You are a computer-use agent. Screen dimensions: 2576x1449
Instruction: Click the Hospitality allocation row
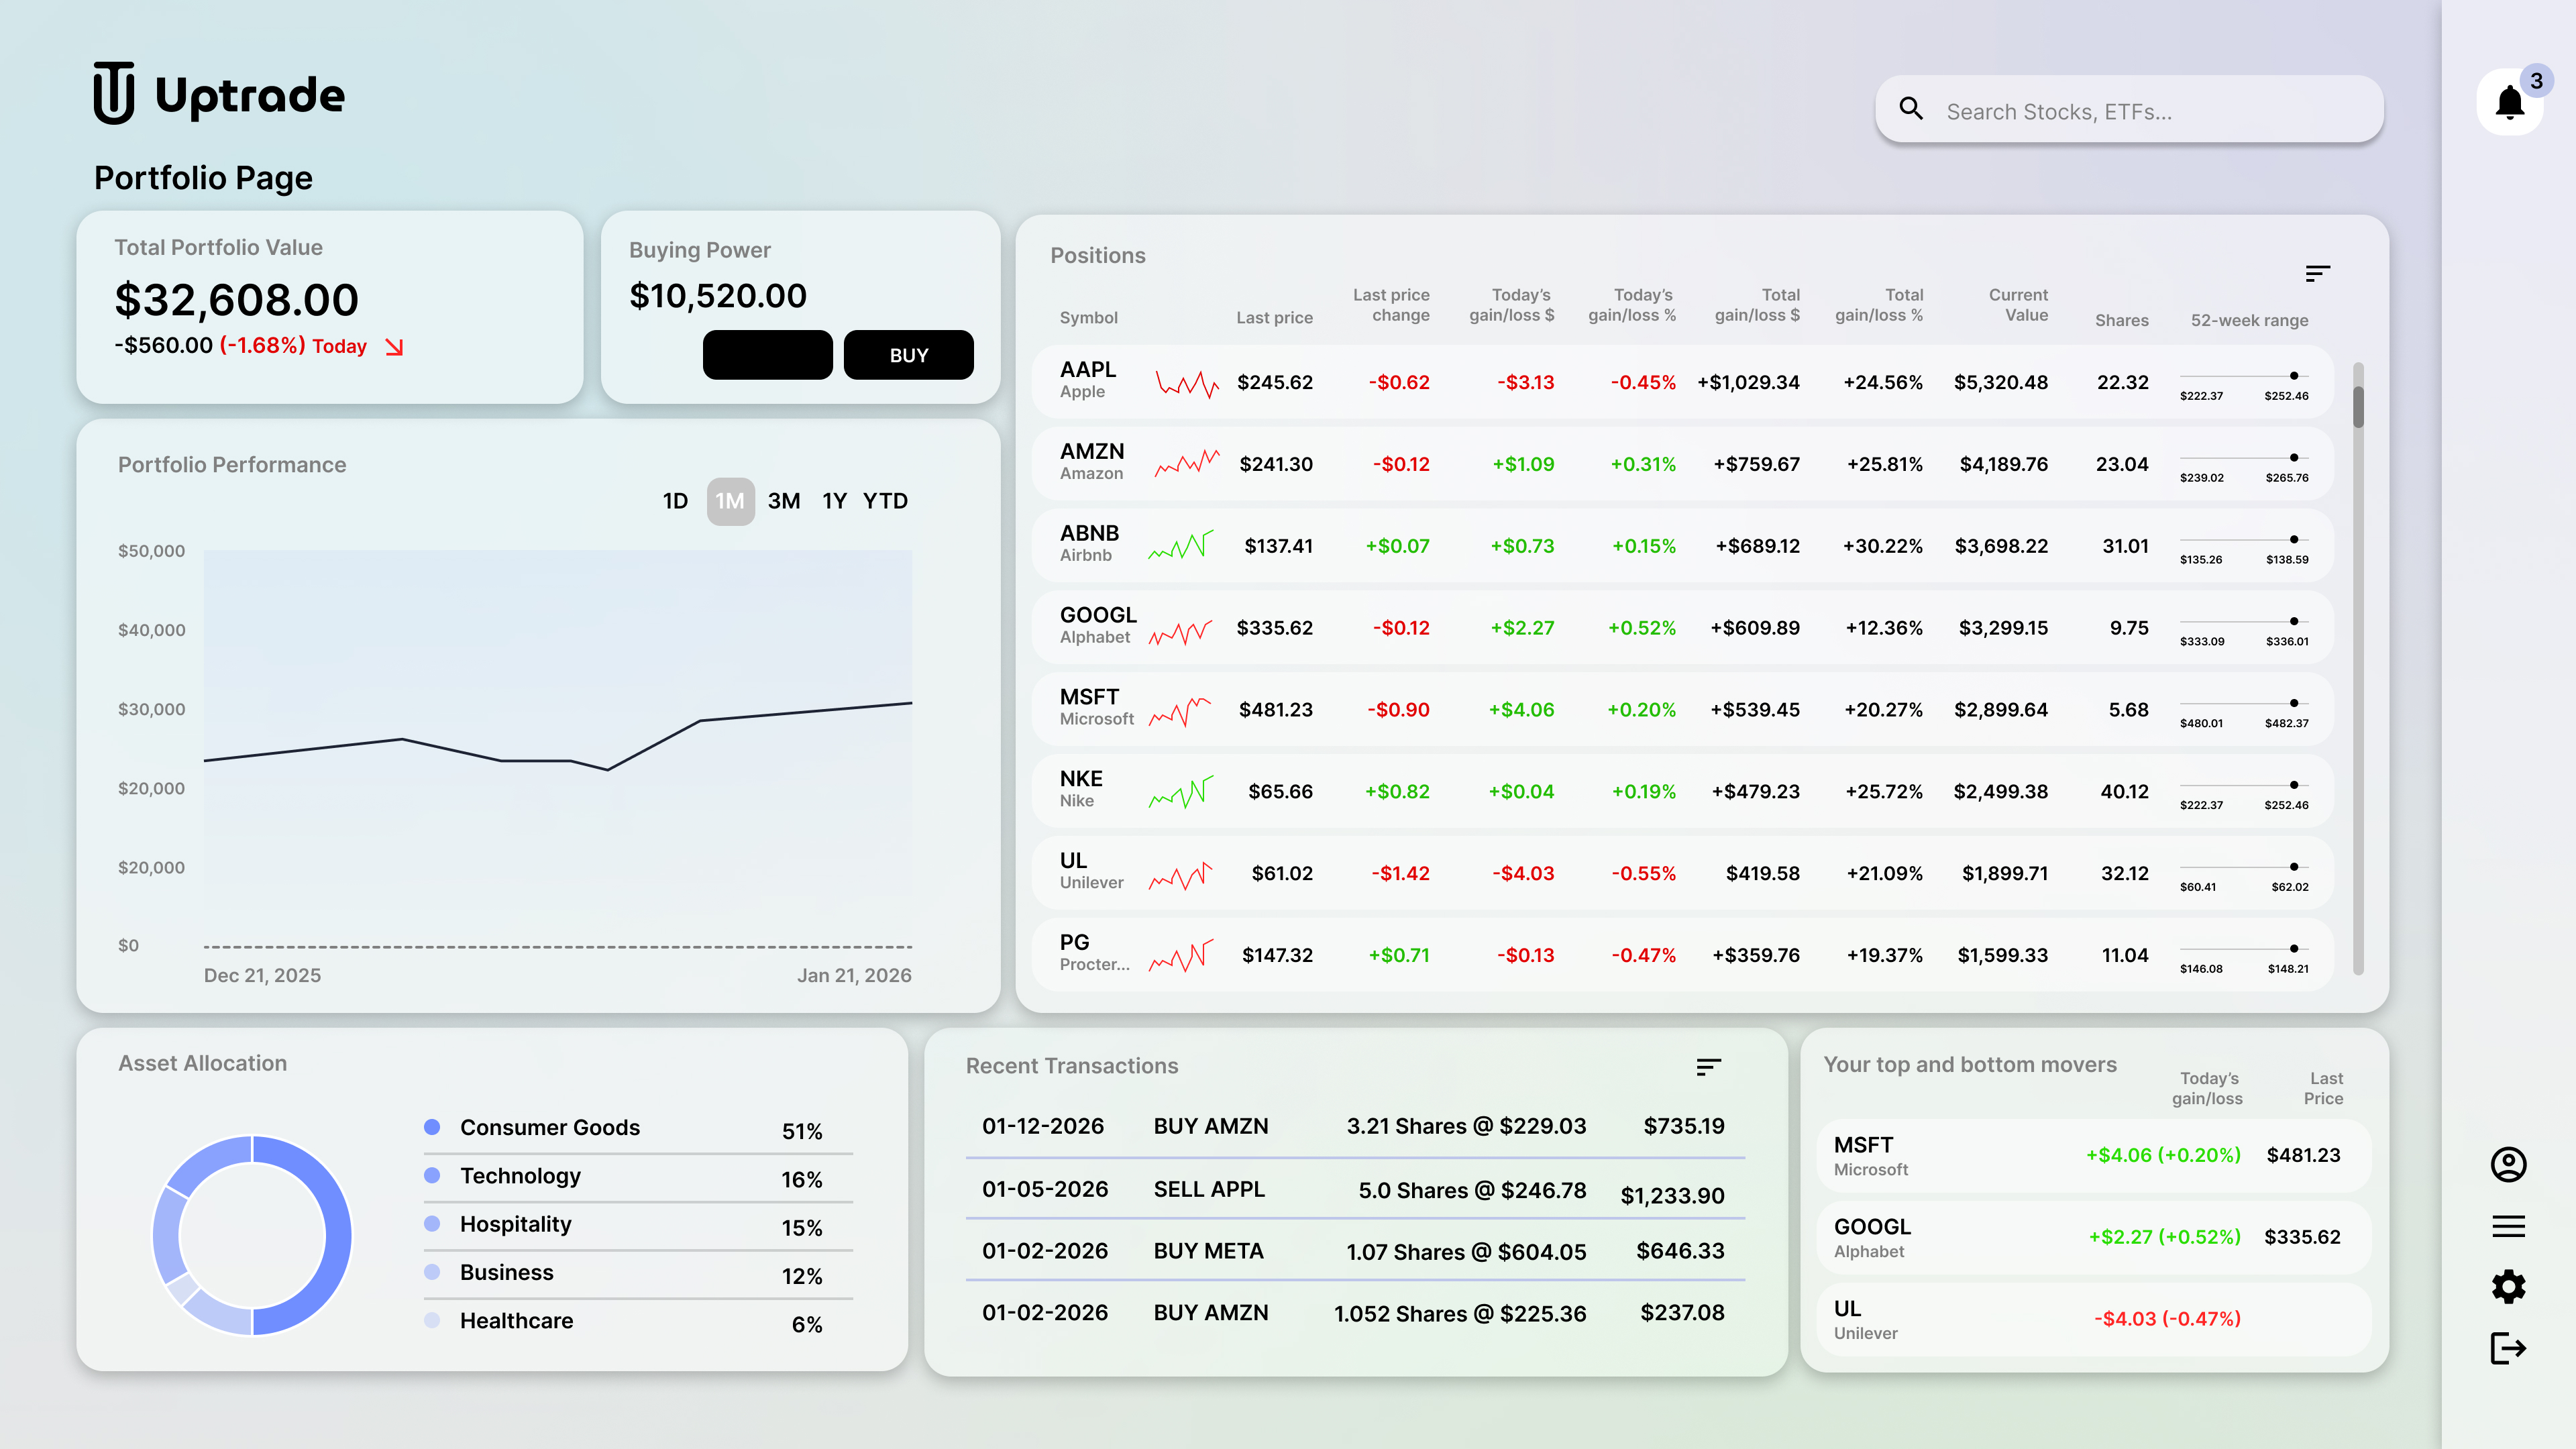tap(638, 1225)
